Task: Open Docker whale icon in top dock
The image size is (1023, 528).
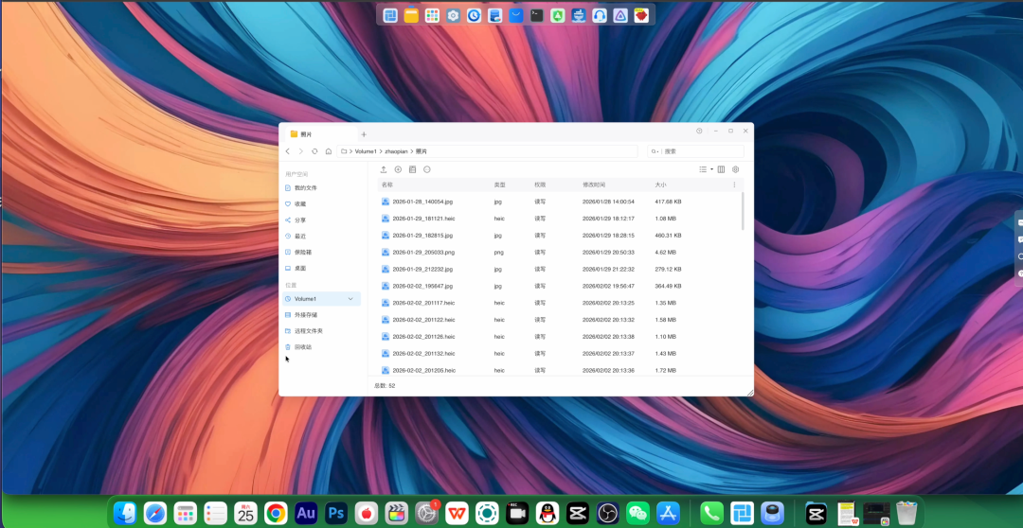Action: tap(578, 15)
